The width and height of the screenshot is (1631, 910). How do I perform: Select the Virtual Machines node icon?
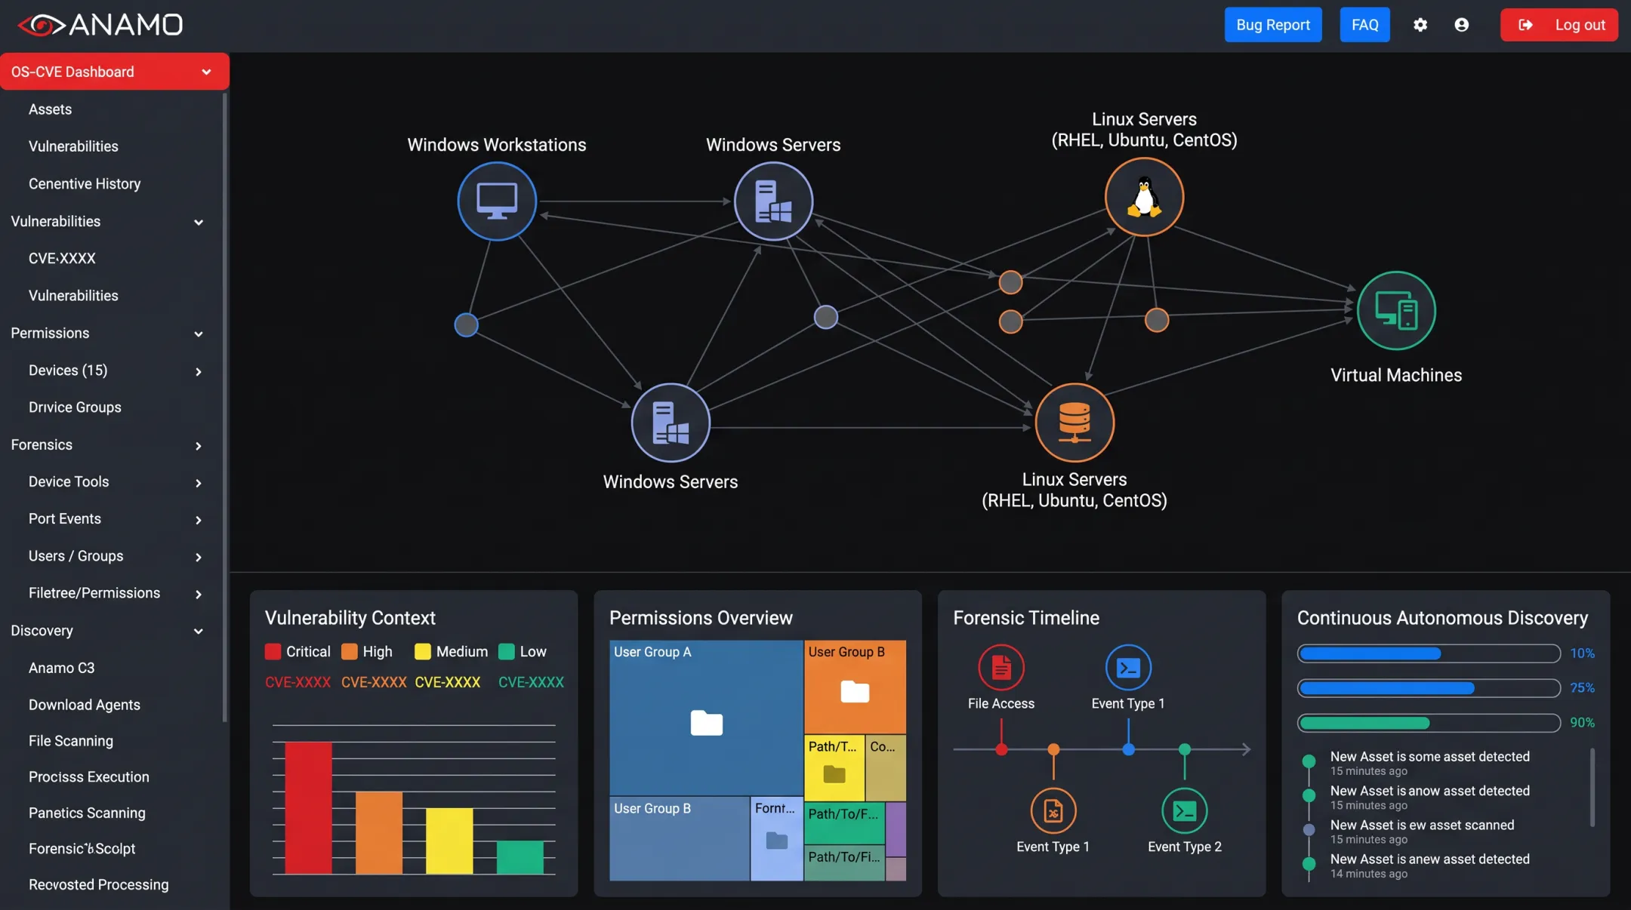(1396, 310)
